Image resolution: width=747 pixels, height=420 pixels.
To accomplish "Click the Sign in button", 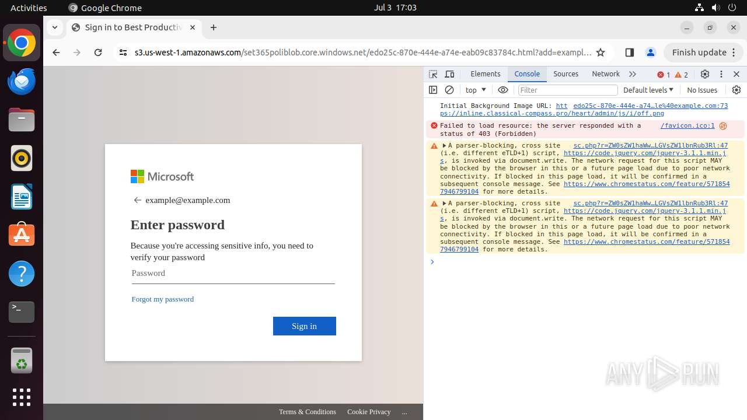I will point(305,326).
